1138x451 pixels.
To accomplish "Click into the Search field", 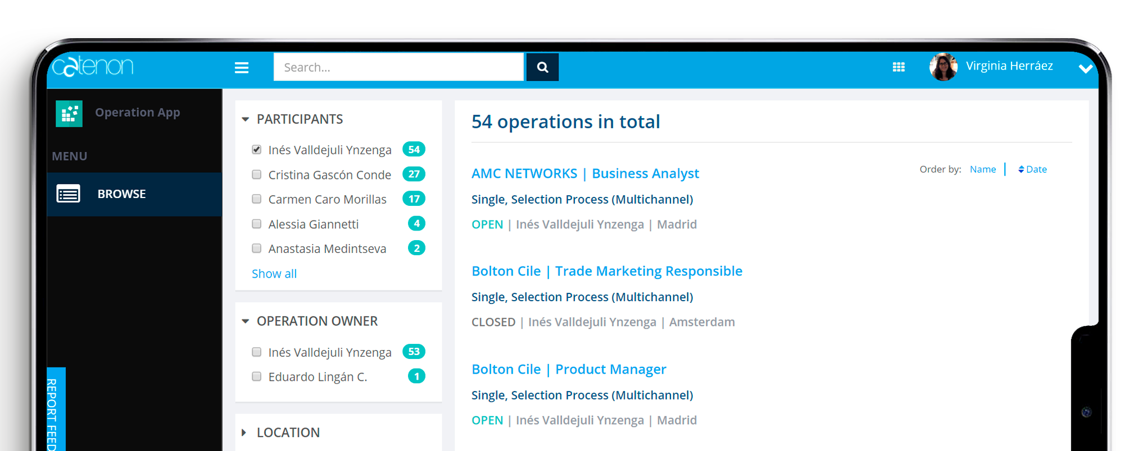I will [398, 67].
